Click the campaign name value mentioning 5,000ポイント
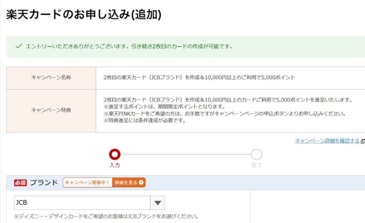The width and height of the screenshot is (365, 223). 199,77
